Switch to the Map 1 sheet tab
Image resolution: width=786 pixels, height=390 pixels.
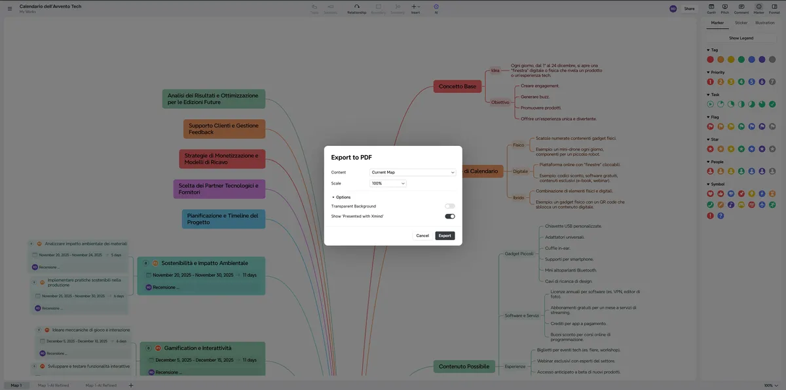16,385
